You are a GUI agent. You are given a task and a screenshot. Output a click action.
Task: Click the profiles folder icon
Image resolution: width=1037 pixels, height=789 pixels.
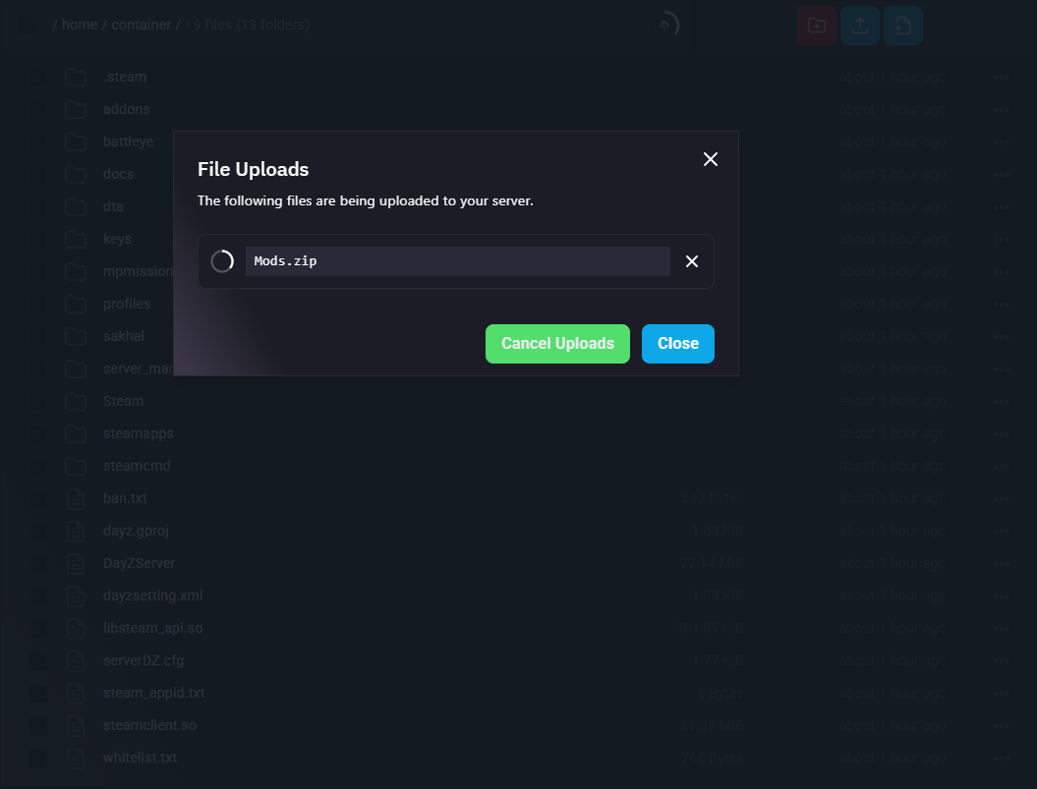tap(76, 304)
